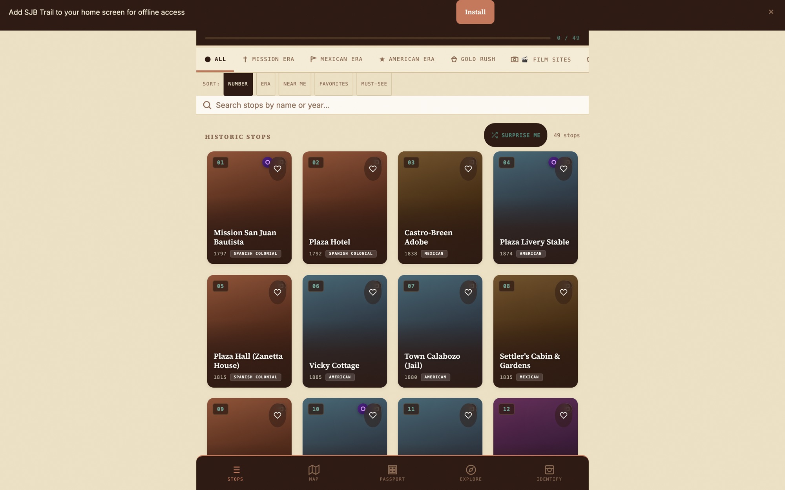Open the Passport section in bottom navigation
This screenshot has width=785, height=490.
(x=392, y=473)
